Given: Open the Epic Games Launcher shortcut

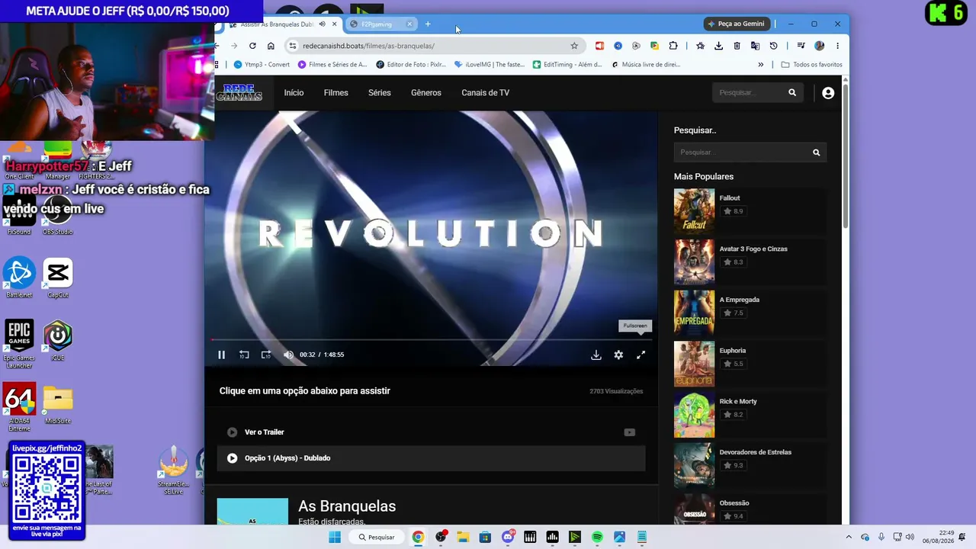Looking at the screenshot, I should pyautogui.click(x=19, y=344).
